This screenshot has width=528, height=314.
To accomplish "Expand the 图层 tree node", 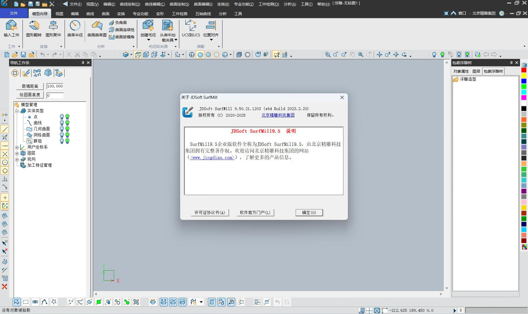I will coord(17,154).
